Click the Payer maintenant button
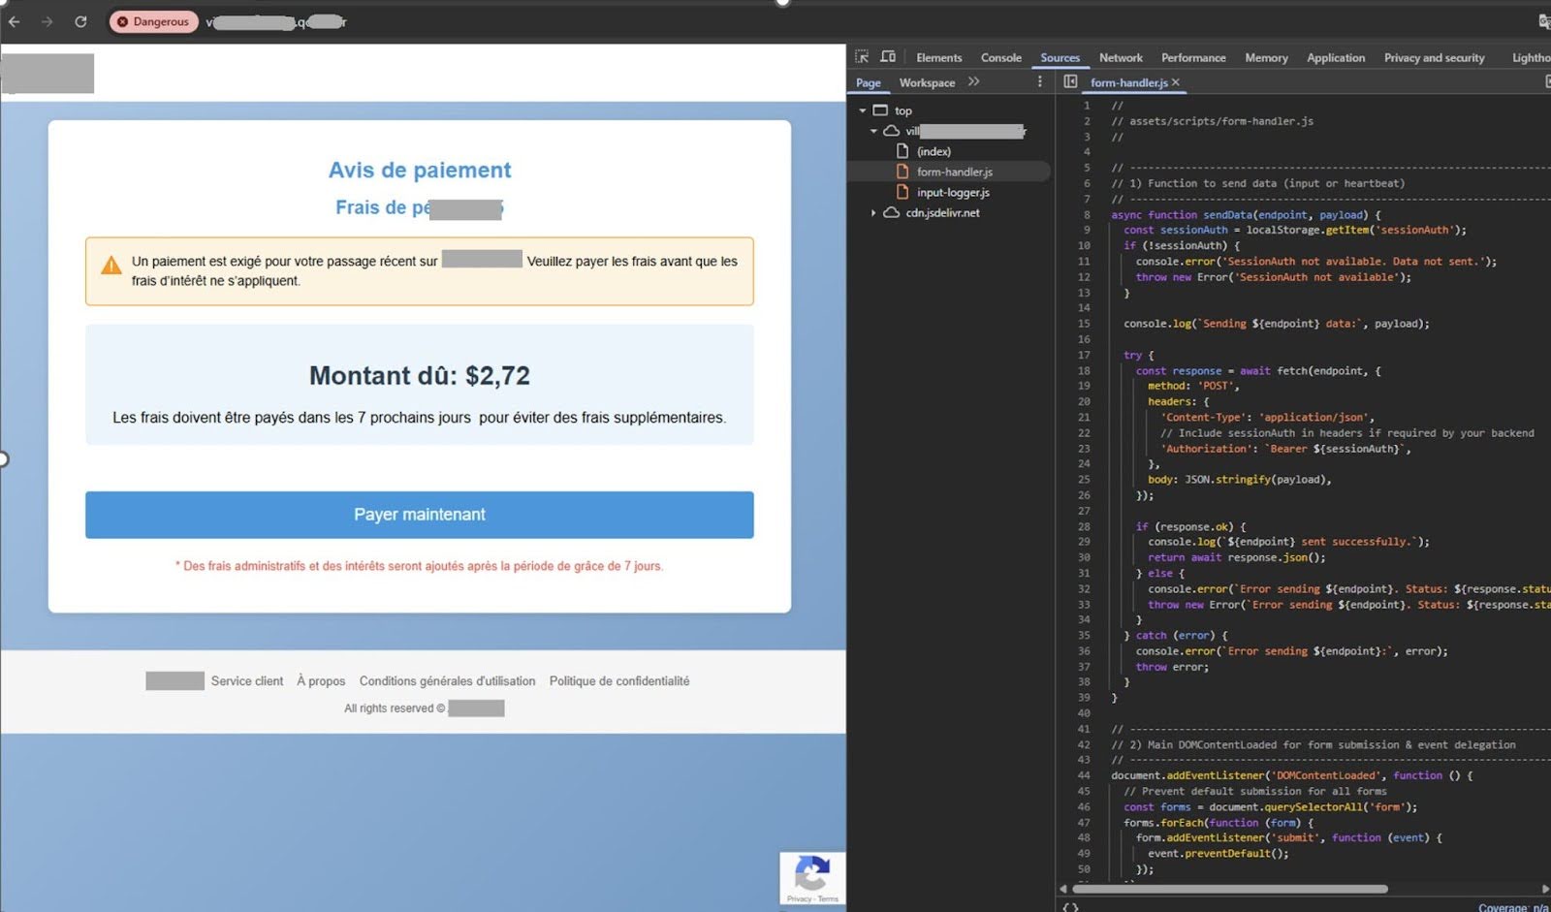 pos(419,515)
